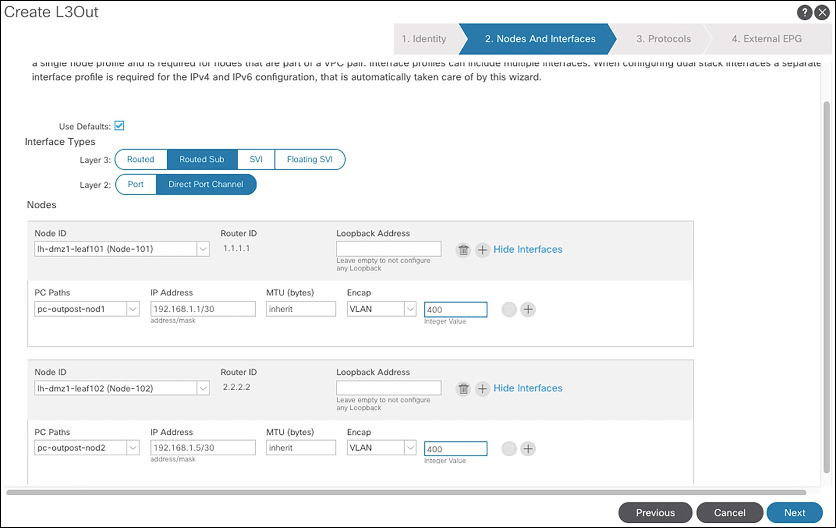Viewport: 836px width, 528px height.
Task: Add a node using plus beside Node-102
Action: 482,389
